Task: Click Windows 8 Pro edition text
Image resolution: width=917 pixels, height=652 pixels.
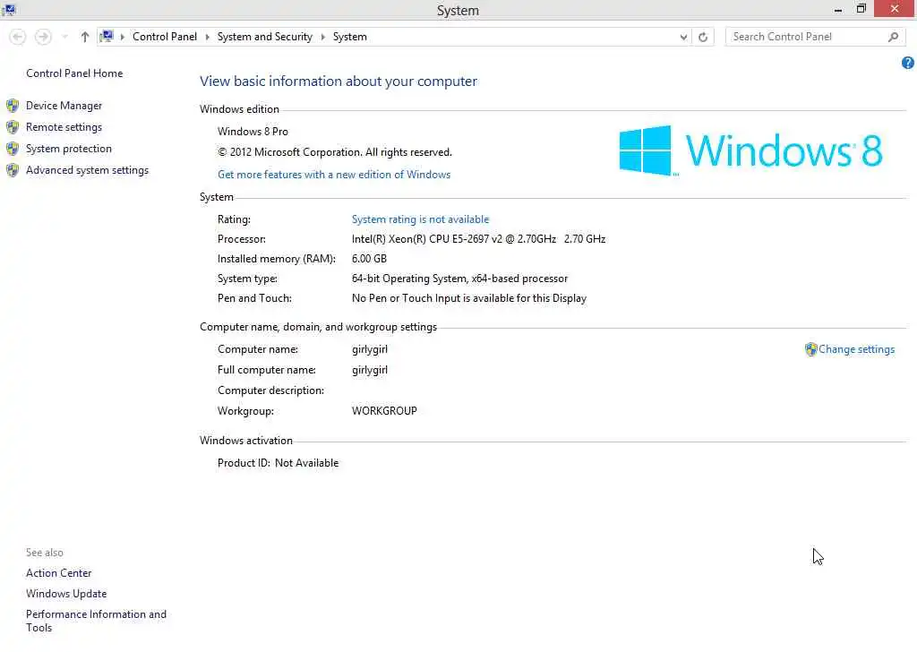Action: [253, 132]
